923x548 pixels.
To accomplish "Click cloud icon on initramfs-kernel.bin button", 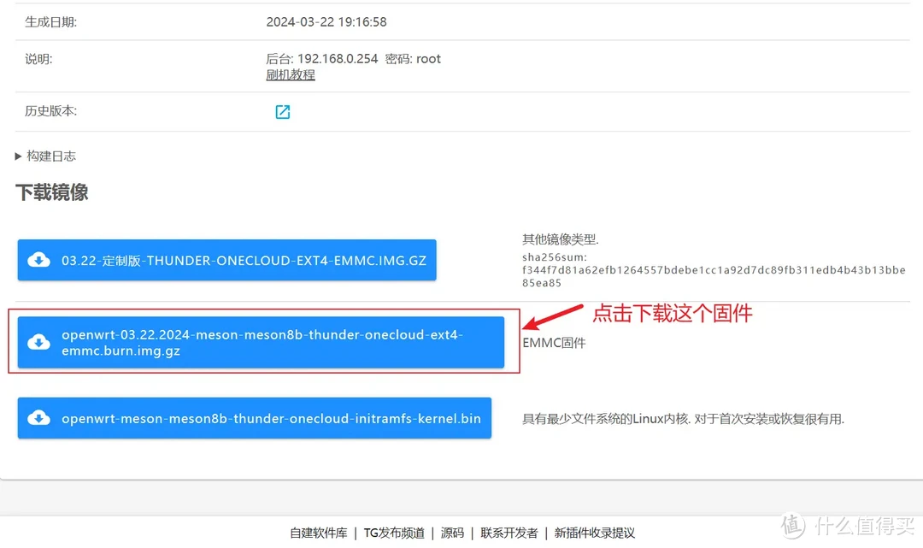I will point(38,418).
